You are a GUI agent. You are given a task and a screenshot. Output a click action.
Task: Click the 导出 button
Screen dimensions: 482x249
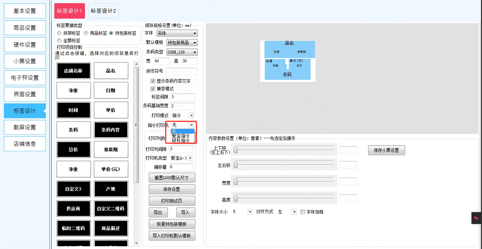coord(158,212)
